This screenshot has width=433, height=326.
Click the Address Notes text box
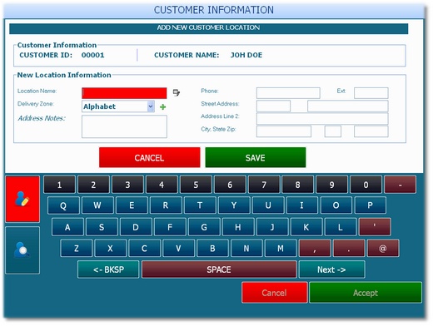124,126
